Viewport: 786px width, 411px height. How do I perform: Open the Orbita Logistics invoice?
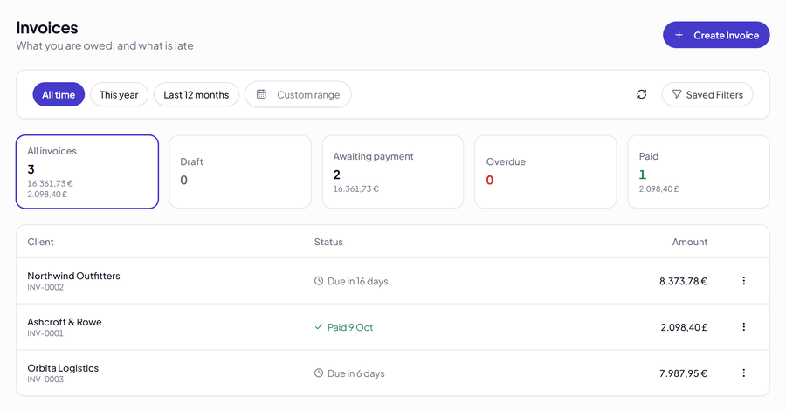(x=393, y=373)
